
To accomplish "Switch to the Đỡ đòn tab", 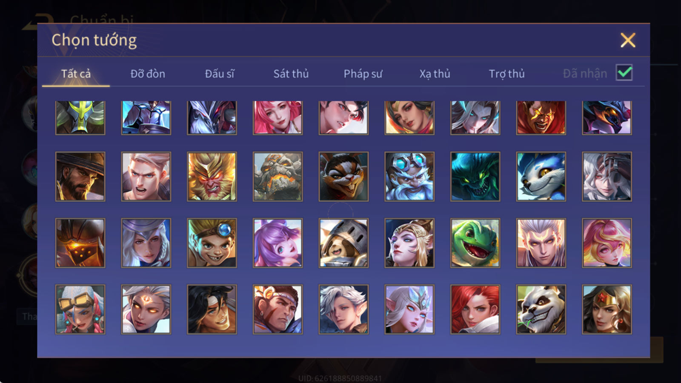I will coord(148,74).
